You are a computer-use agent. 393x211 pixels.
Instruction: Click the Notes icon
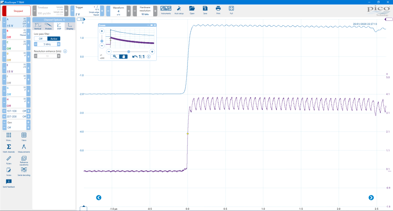pyautogui.click(x=9, y=170)
